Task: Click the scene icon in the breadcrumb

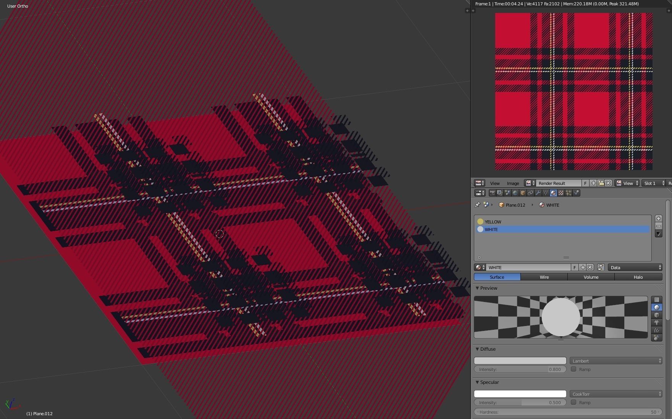Action: click(x=486, y=205)
